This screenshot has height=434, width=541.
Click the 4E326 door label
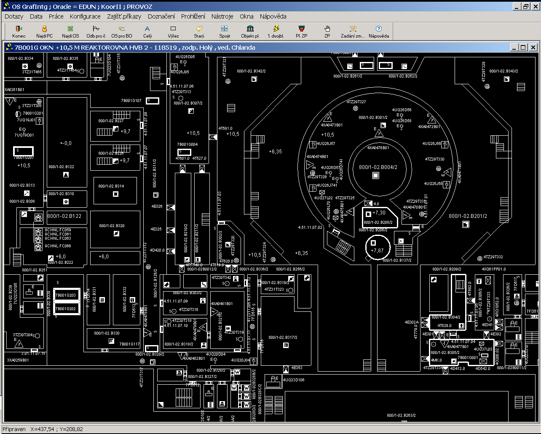(157, 207)
